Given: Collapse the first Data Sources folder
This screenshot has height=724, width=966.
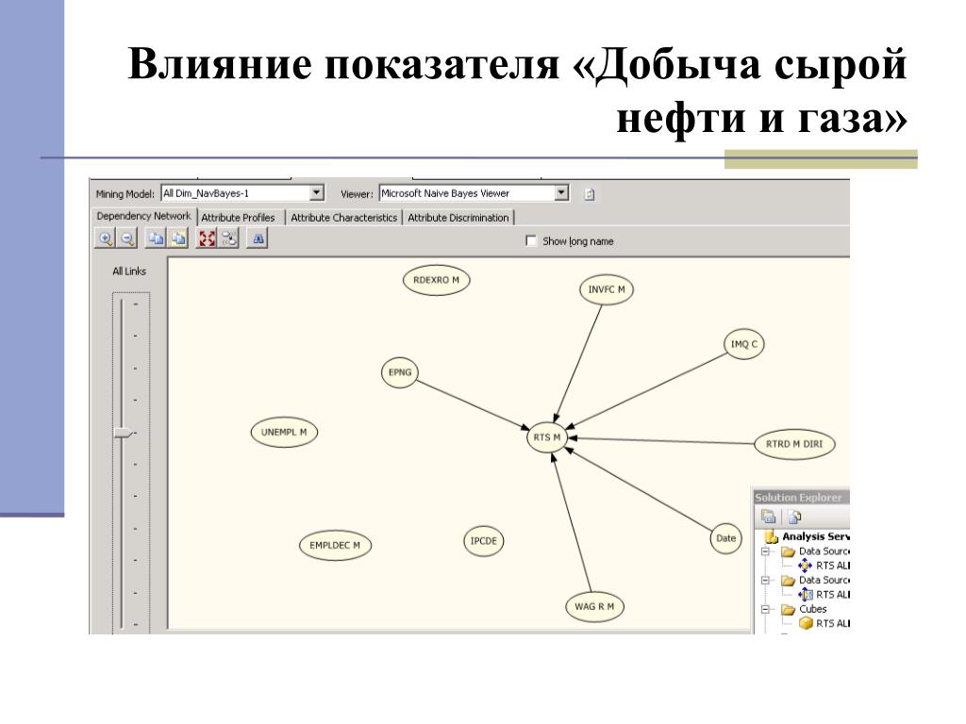Looking at the screenshot, I should click(766, 551).
